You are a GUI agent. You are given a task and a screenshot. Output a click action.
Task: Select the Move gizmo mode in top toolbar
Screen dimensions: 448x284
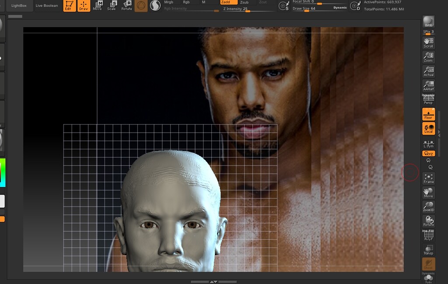98,6
